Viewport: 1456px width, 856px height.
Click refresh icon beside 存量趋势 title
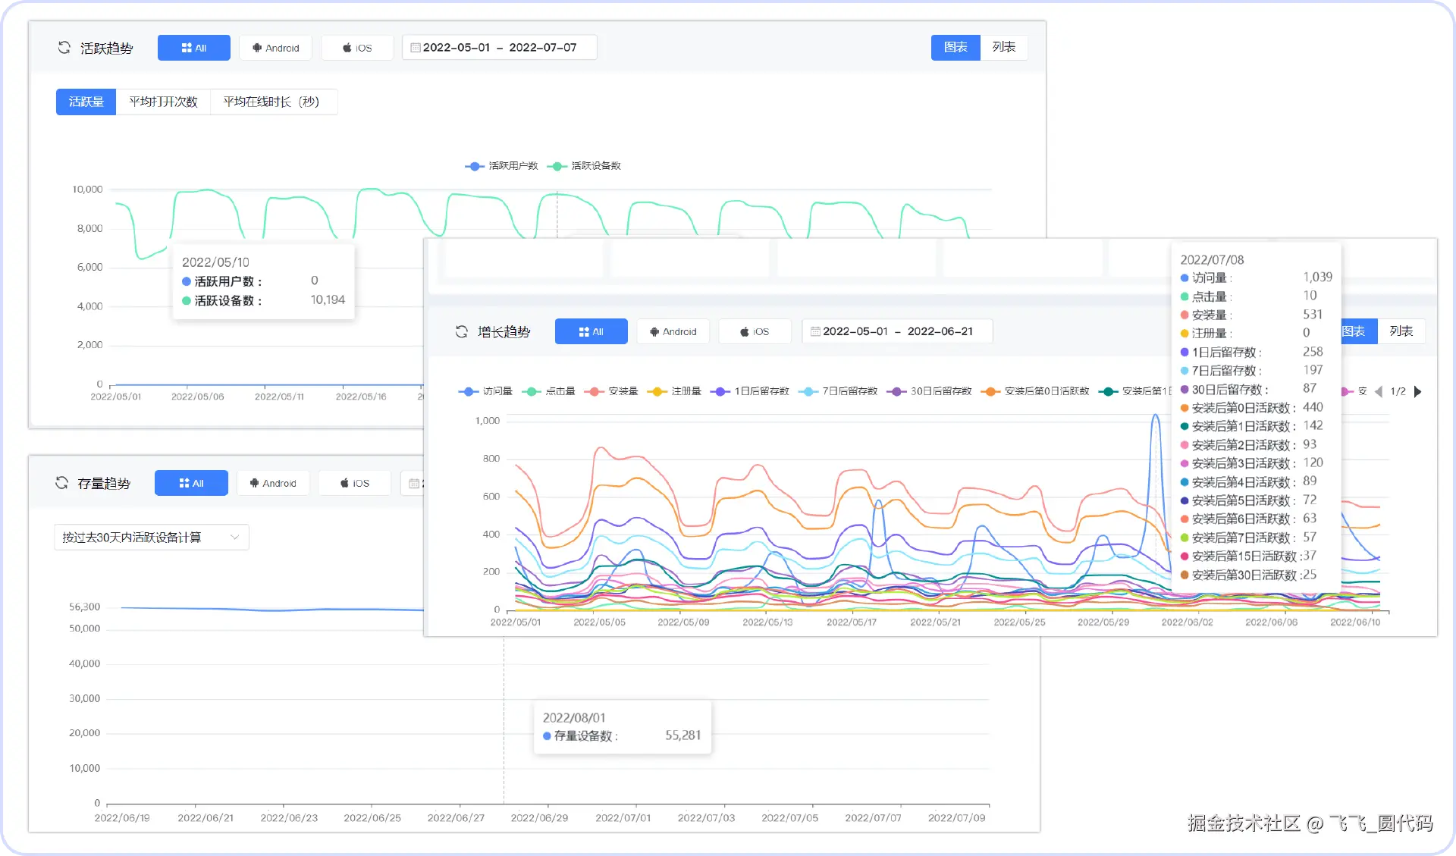tap(61, 483)
